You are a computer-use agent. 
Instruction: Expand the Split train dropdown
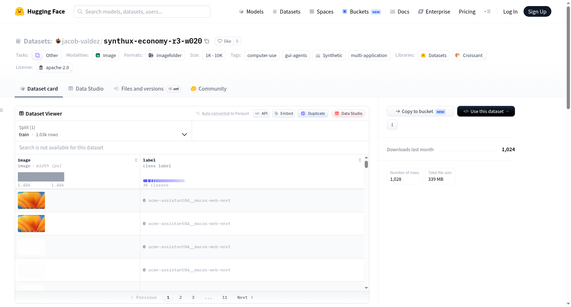pyautogui.click(x=103, y=131)
